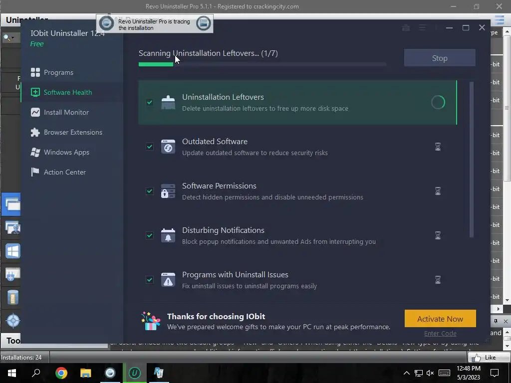Click the muted volume tray icon
Viewport: 511px width, 383px height.
pos(430,373)
